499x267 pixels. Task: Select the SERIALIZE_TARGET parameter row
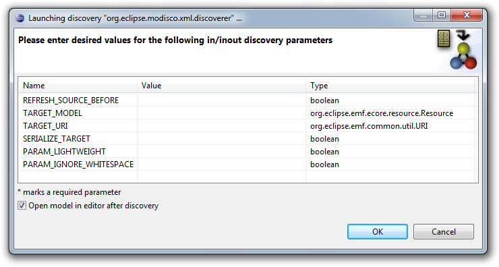[x=248, y=139]
